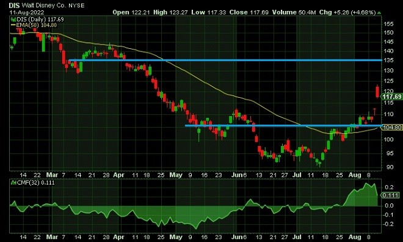
Task: Click the 0.0 label on CMF axis
Action: click(x=389, y=205)
